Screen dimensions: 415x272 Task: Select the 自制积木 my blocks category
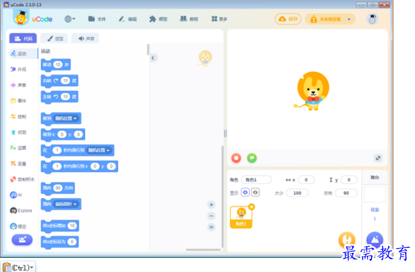tap(22, 179)
